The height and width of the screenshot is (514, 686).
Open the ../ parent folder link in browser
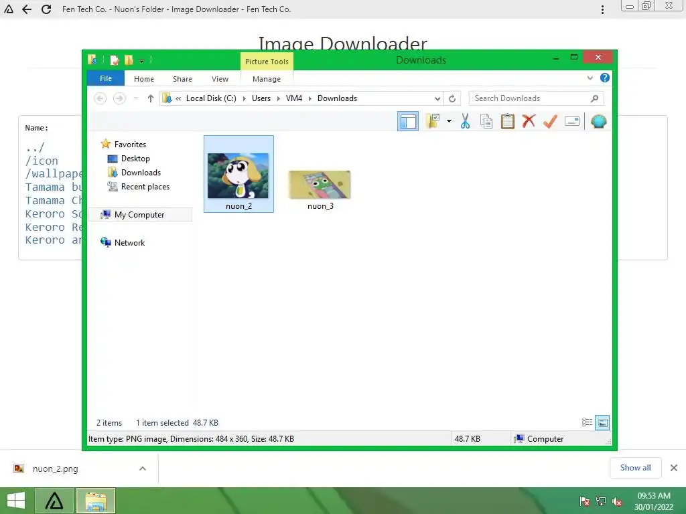tap(35, 147)
